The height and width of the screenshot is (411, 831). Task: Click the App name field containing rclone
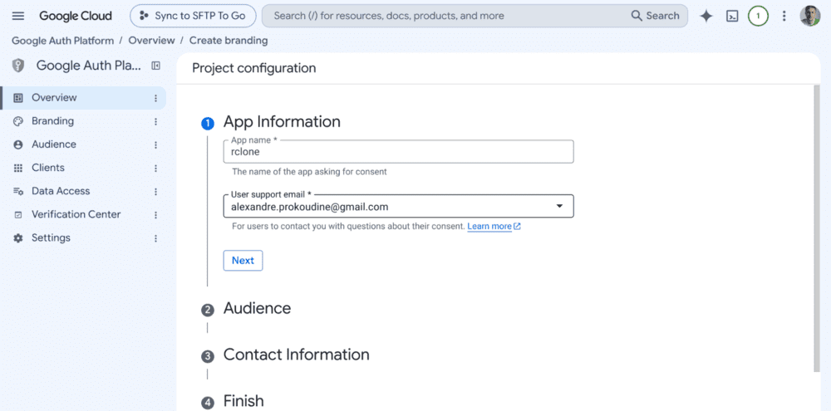click(399, 151)
